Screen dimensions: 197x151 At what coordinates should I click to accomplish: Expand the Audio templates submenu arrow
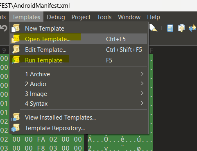click(x=142, y=84)
